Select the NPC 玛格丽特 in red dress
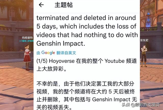This screenshot has width=163, height=110. click(x=27, y=58)
